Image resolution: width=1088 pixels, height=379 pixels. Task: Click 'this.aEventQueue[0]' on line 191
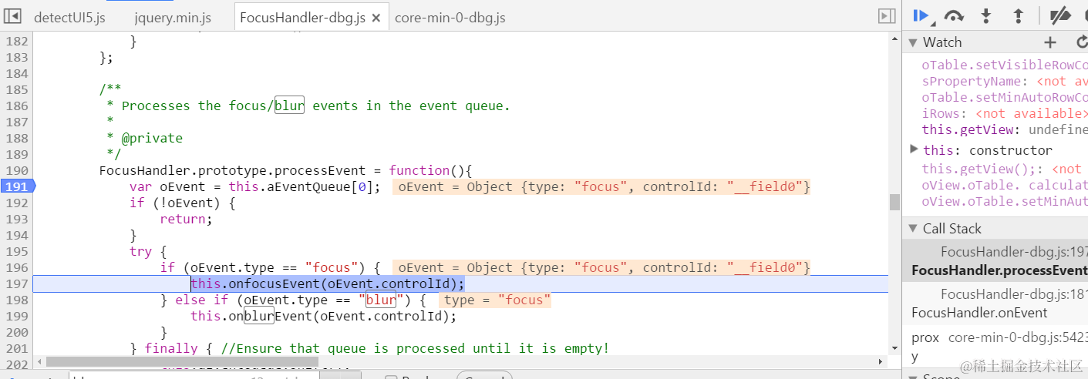point(301,186)
